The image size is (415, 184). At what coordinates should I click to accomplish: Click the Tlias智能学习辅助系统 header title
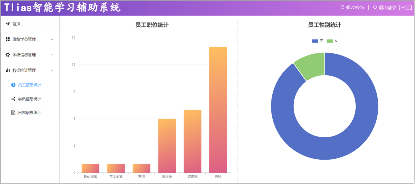[x=63, y=8]
